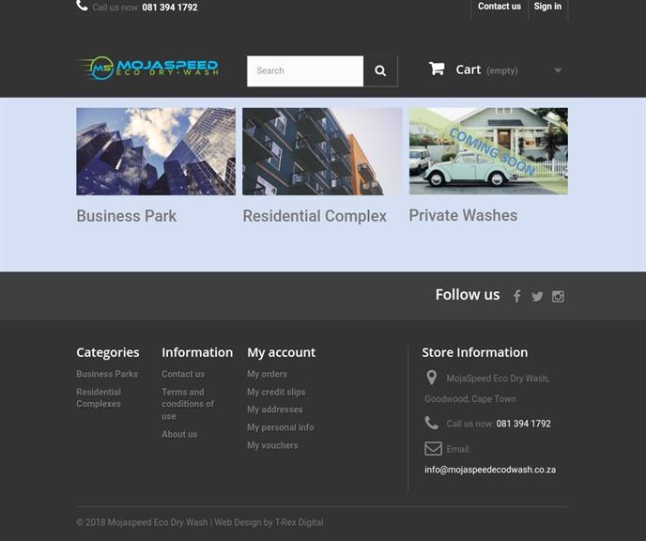Open the My credit slips link
The width and height of the screenshot is (646, 541).
tap(276, 392)
